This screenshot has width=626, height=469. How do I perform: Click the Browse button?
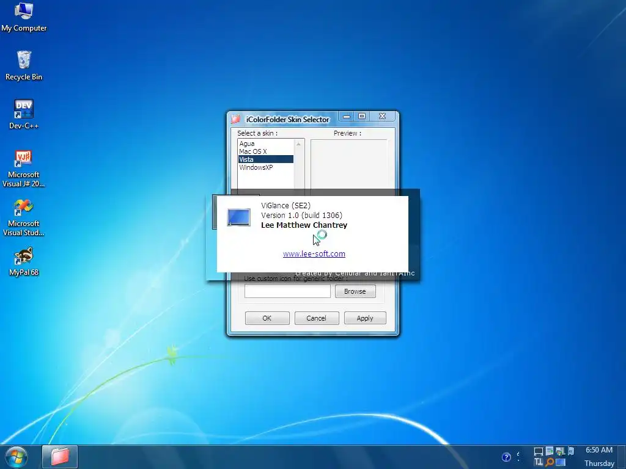click(355, 291)
